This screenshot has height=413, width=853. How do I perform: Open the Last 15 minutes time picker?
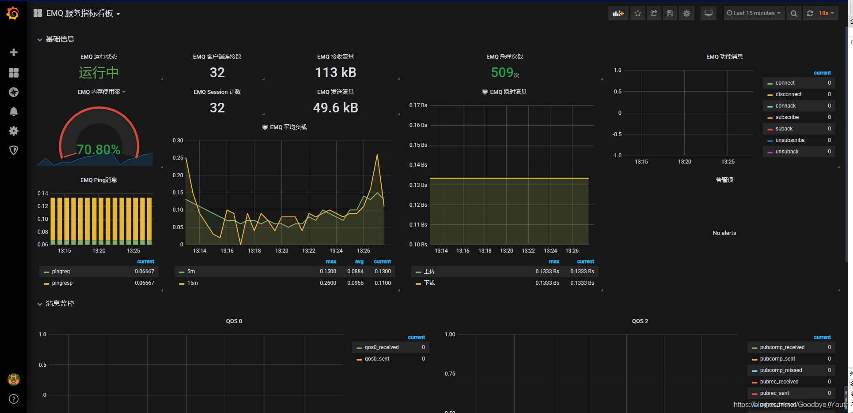pos(754,13)
